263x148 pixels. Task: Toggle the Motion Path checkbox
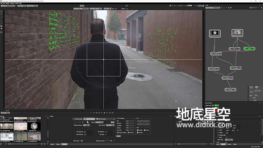click(x=213, y=106)
